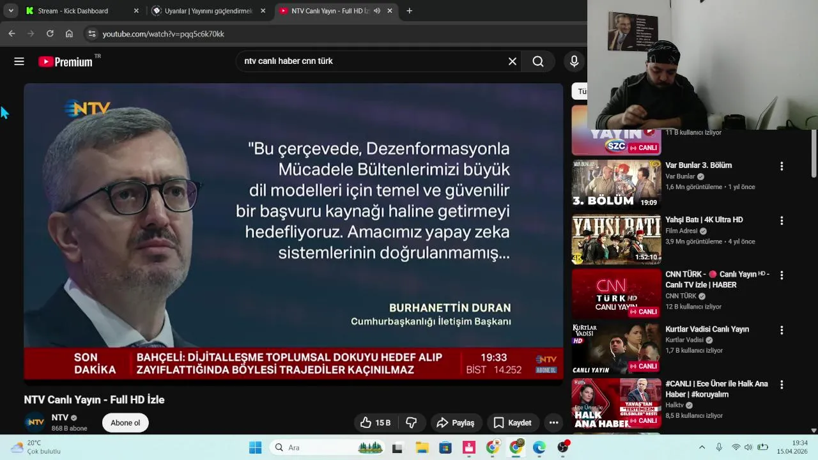Viewport: 818px width, 460px height.
Task: Open NTV channel avatar
Action: pos(35,422)
